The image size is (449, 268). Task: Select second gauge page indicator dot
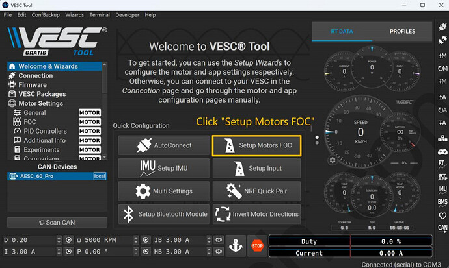pos(317,143)
